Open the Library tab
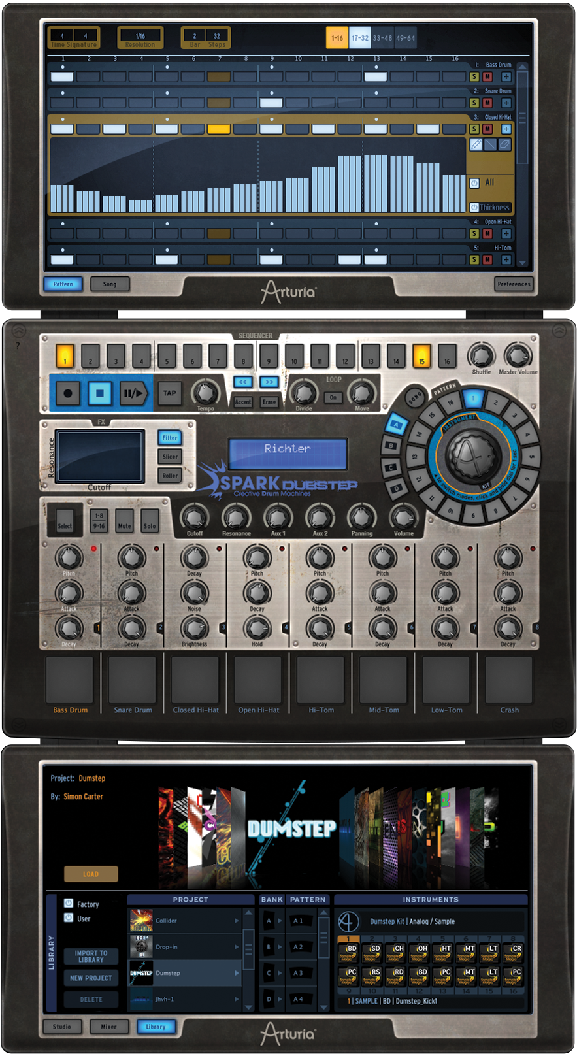 click(156, 1027)
